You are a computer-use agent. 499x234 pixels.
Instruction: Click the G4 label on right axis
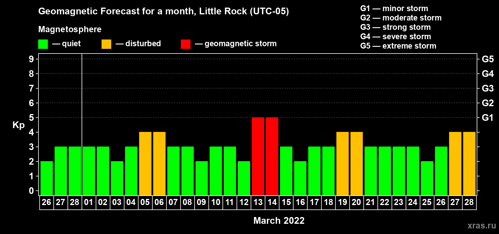click(488, 74)
